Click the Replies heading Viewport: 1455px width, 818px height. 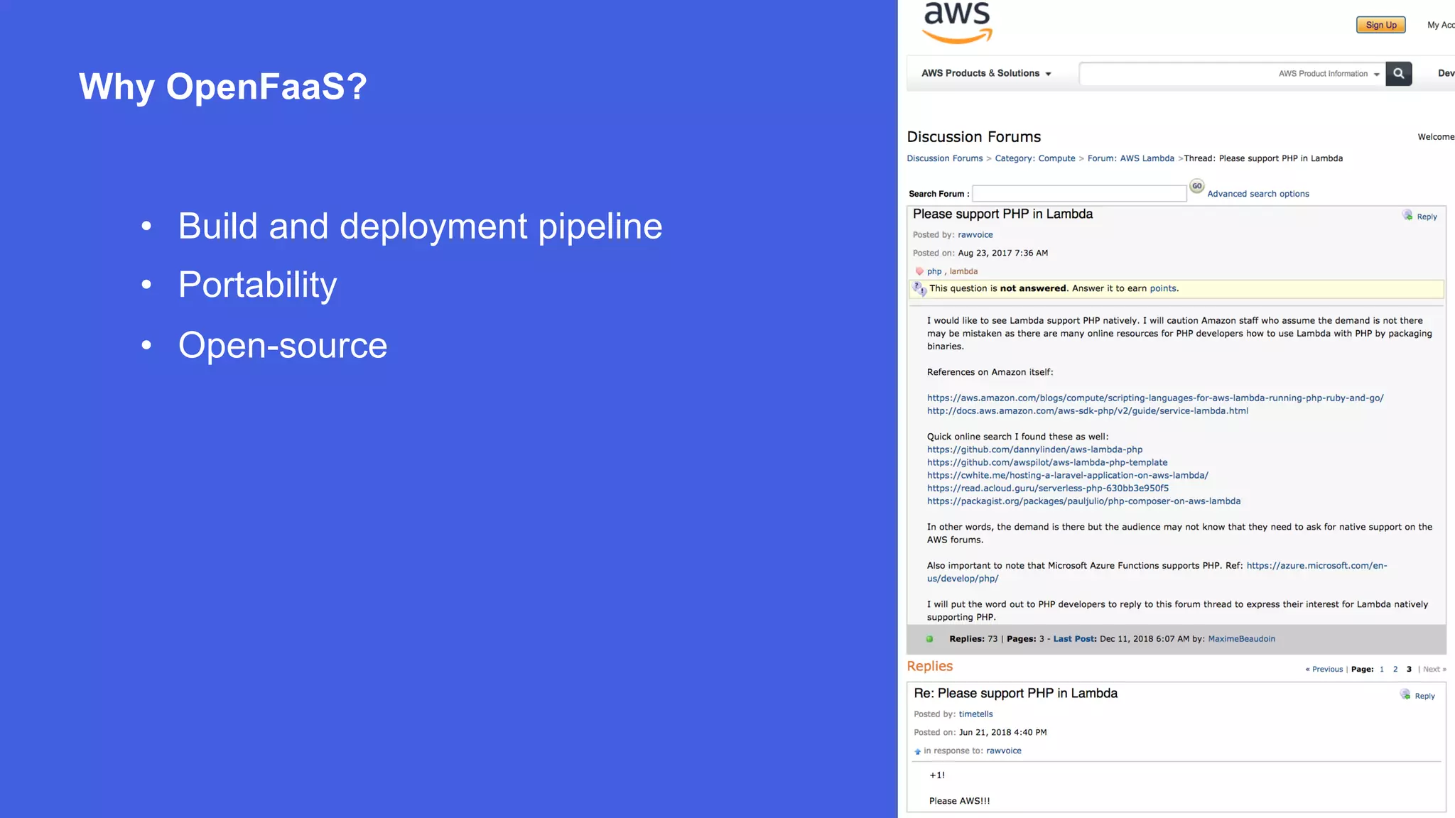tap(929, 666)
